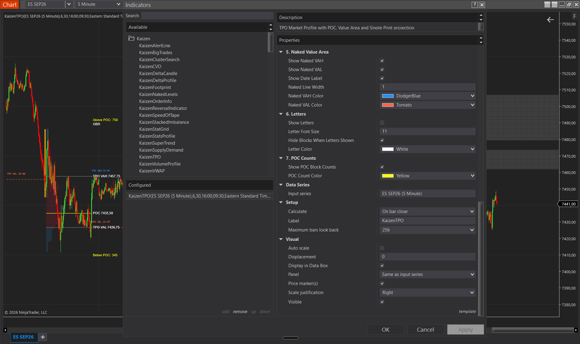580x344 pixels.
Task: Enable the Show Letters checkbox
Action: coord(382,123)
